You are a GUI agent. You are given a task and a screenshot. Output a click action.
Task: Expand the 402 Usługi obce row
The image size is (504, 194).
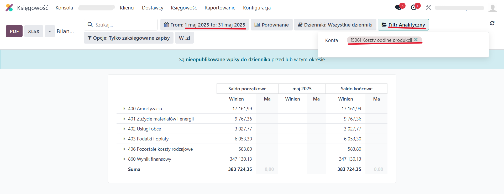click(x=124, y=129)
